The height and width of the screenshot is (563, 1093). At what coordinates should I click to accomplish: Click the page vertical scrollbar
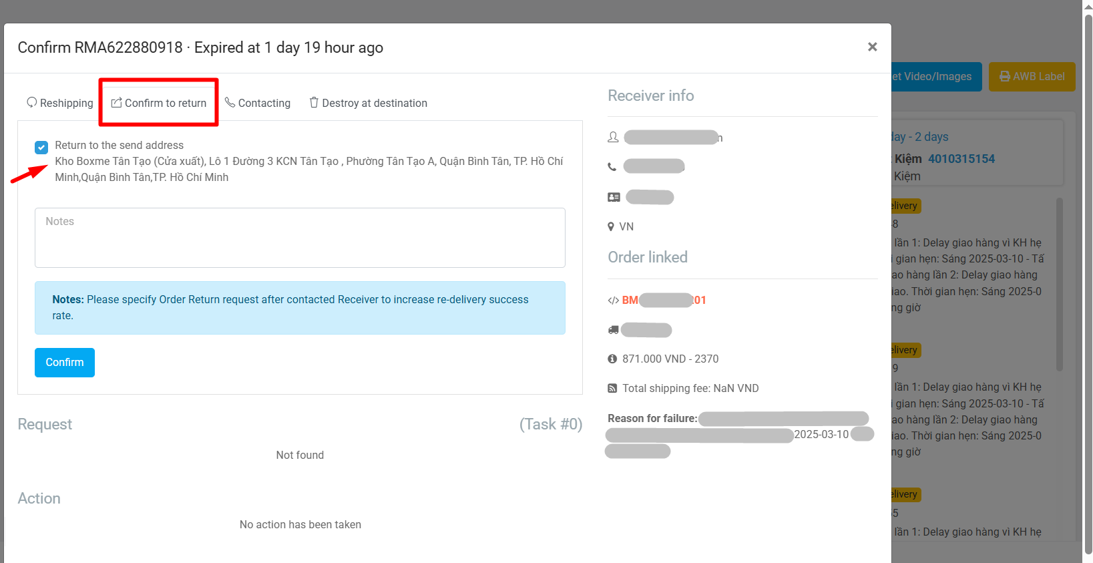[1088, 280]
